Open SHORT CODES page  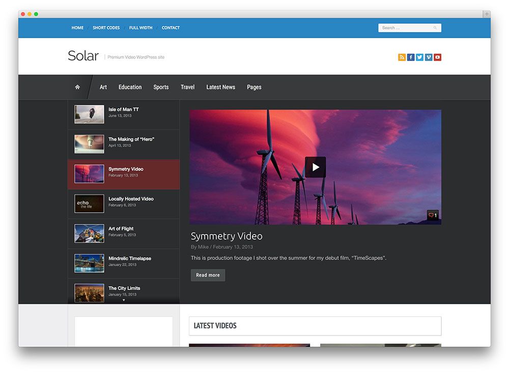click(106, 28)
